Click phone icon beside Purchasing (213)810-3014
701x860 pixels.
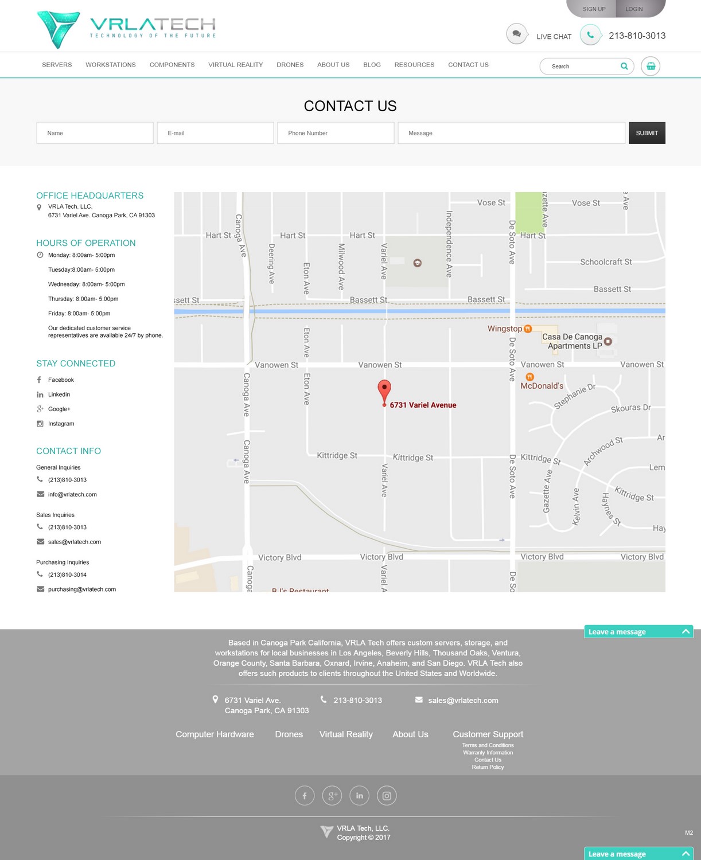pyautogui.click(x=40, y=574)
